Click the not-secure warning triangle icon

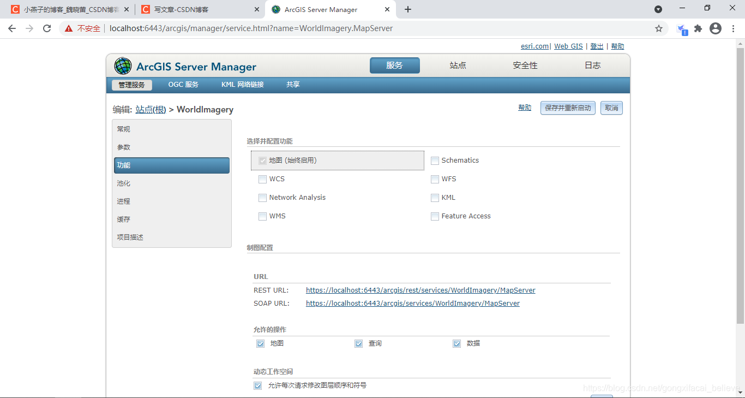69,28
